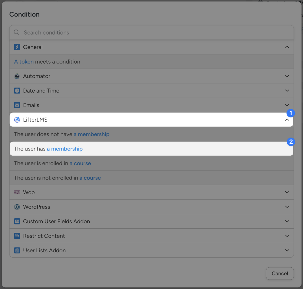Click the General lightning icon
303x289 pixels.
[x=17, y=47]
